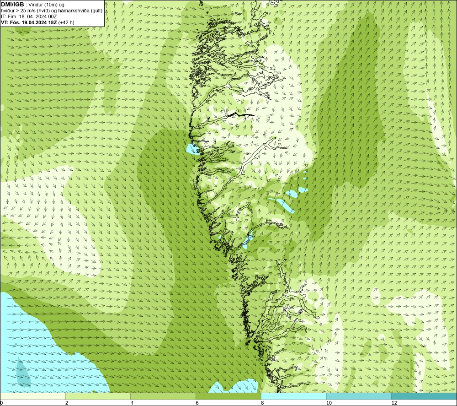Click the above-12 m/s teal color segment
Image resolution: width=457 pixels, height=406 pixels.
(x=424, y=396)
